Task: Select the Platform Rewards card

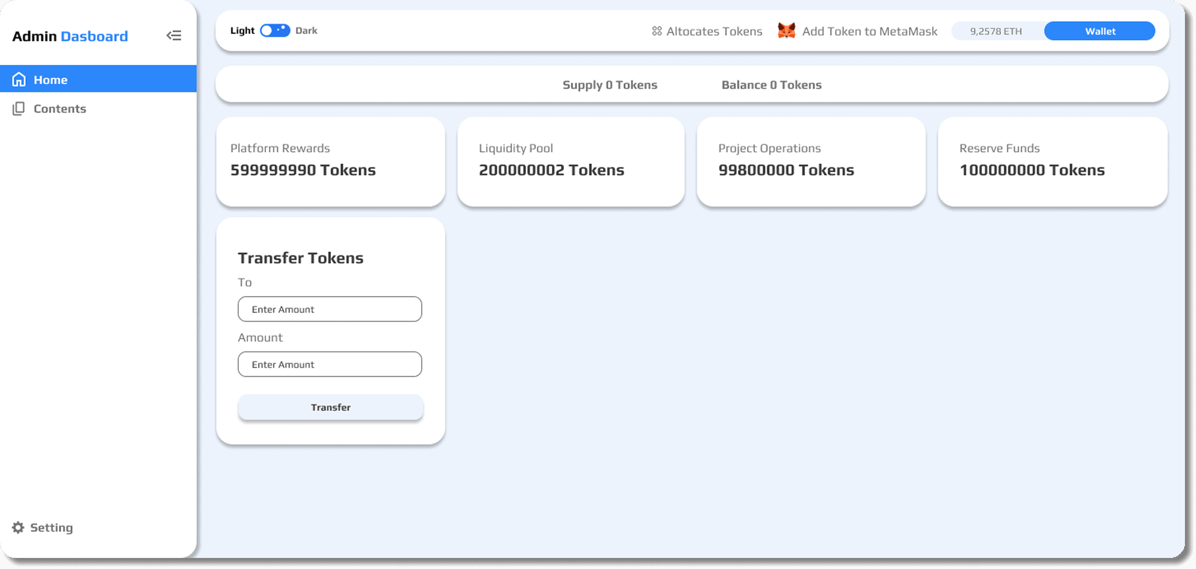Action: (331, 161)
